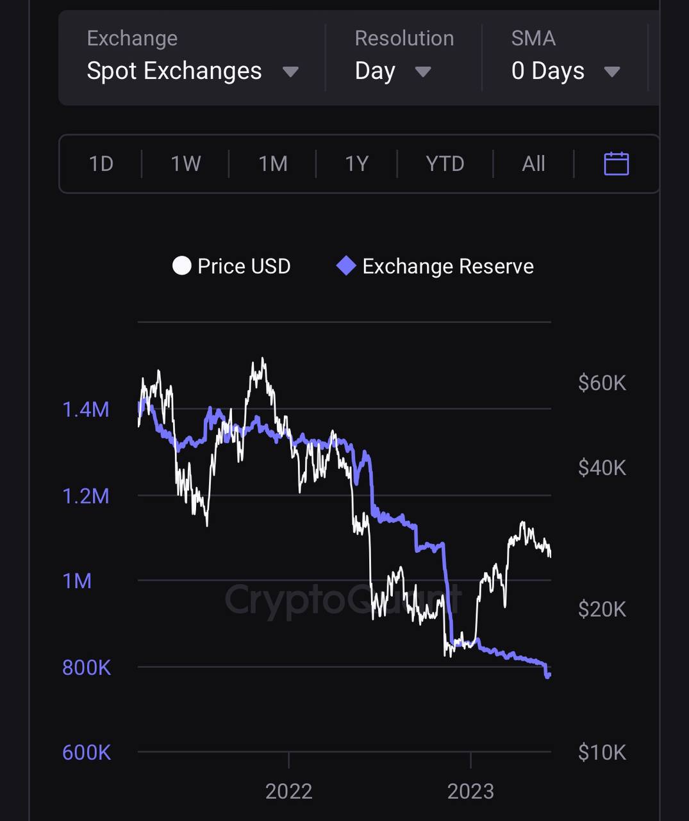689x821 pixels.
Task: Click the 1.4M reserve axis label
Action: (86, 409)
